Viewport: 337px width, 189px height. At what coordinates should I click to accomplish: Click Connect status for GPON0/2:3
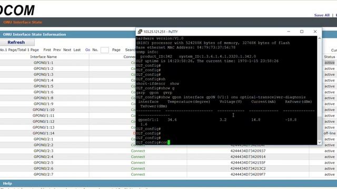[138, 151]
